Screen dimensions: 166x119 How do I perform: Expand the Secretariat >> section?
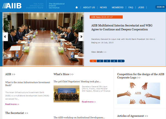coord(17,113)
